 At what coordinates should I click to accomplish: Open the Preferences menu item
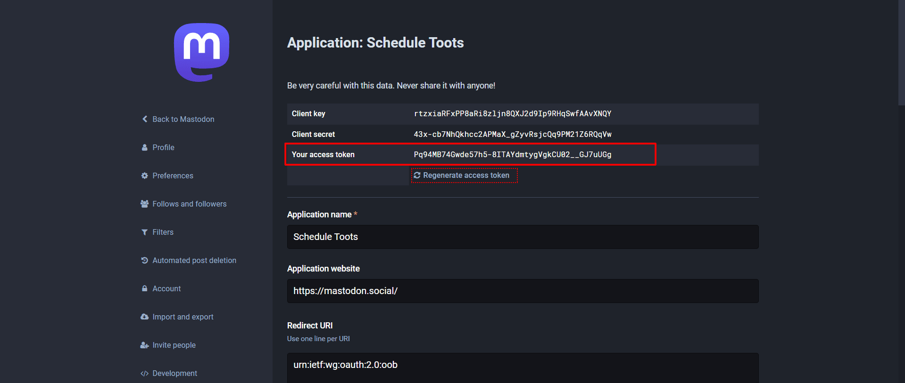point(173,176)
